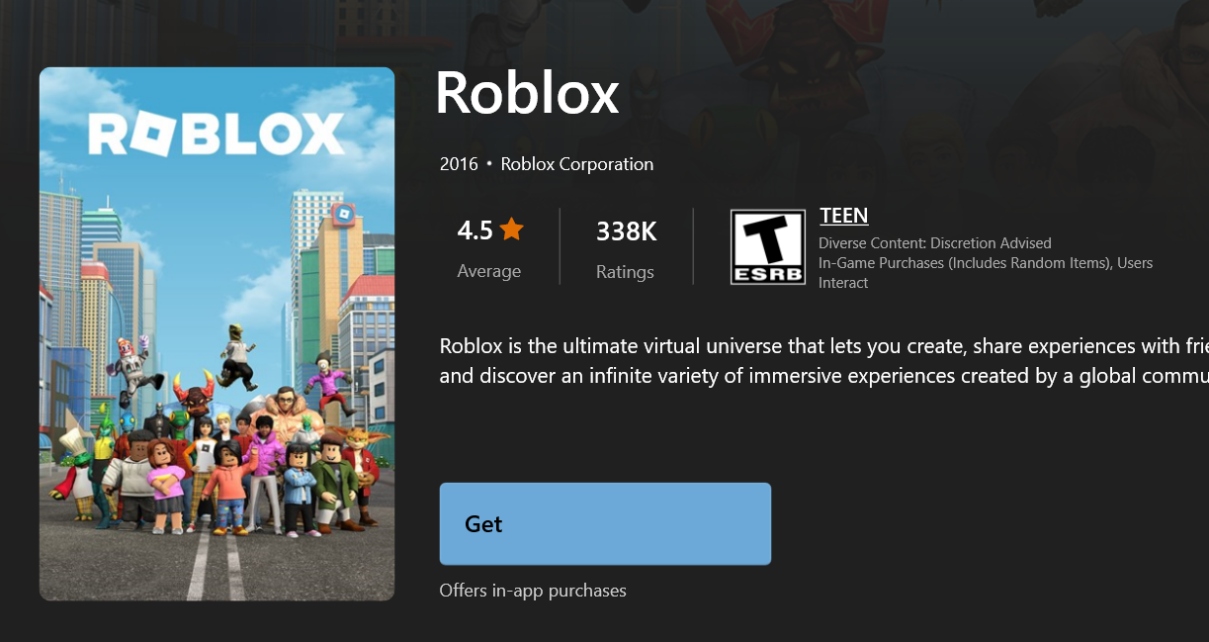Screen dimensions: 1209x642
Task: Open the TEEN rating details link
Action: pyautogui.click(x=843, y=216)
